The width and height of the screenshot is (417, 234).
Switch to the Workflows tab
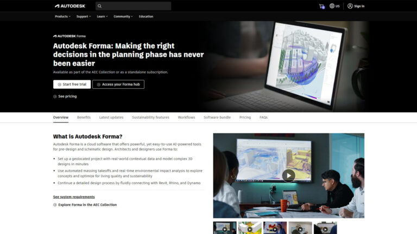point(186,117)
